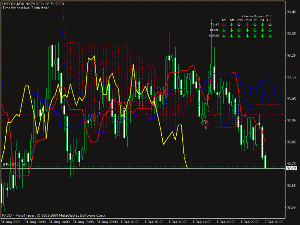Click the KUMO arrow in the M1 column
300x225 pixels.
pos(224,30)
